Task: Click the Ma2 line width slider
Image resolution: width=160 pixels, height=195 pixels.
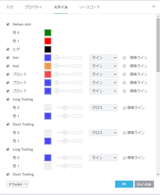Action: click(69, 66)
